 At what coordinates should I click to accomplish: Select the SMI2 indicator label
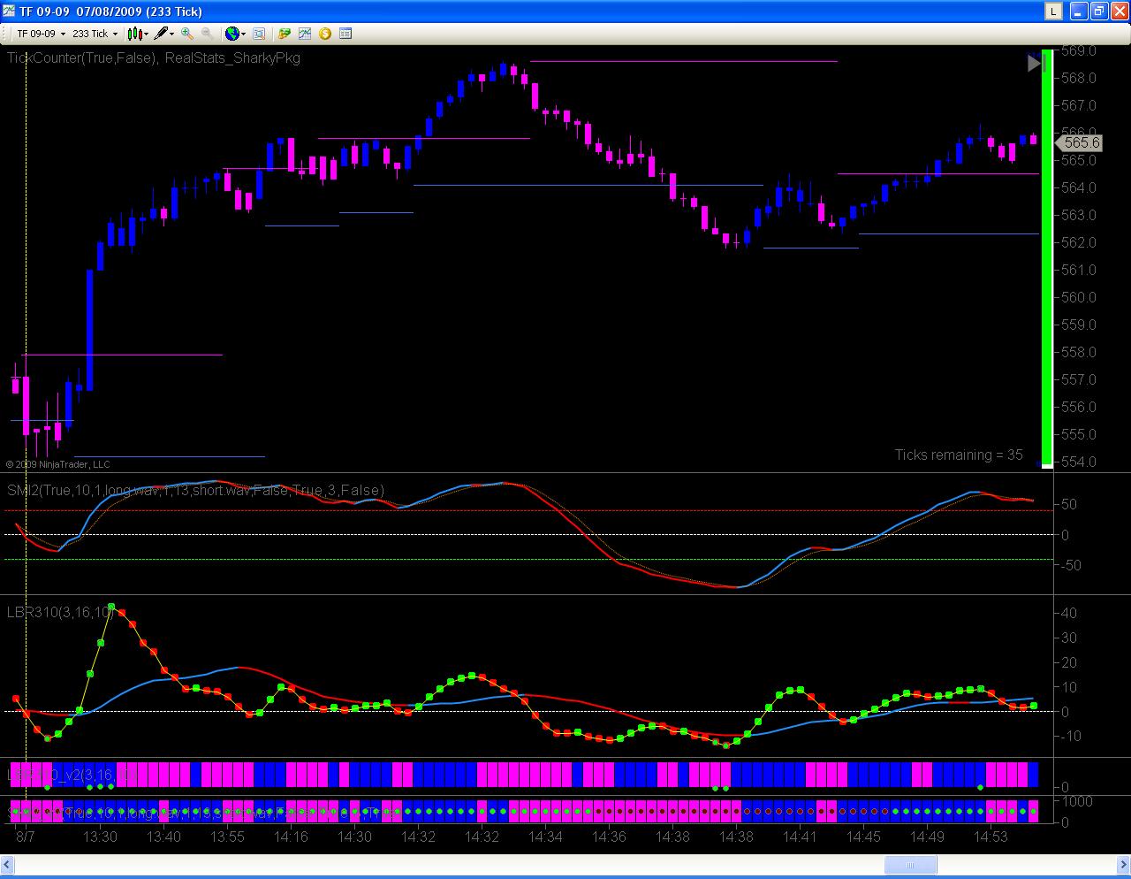point(195,490)
